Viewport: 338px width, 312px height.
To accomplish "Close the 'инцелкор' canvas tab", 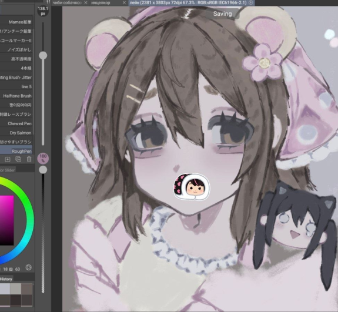I will (124, 2).
